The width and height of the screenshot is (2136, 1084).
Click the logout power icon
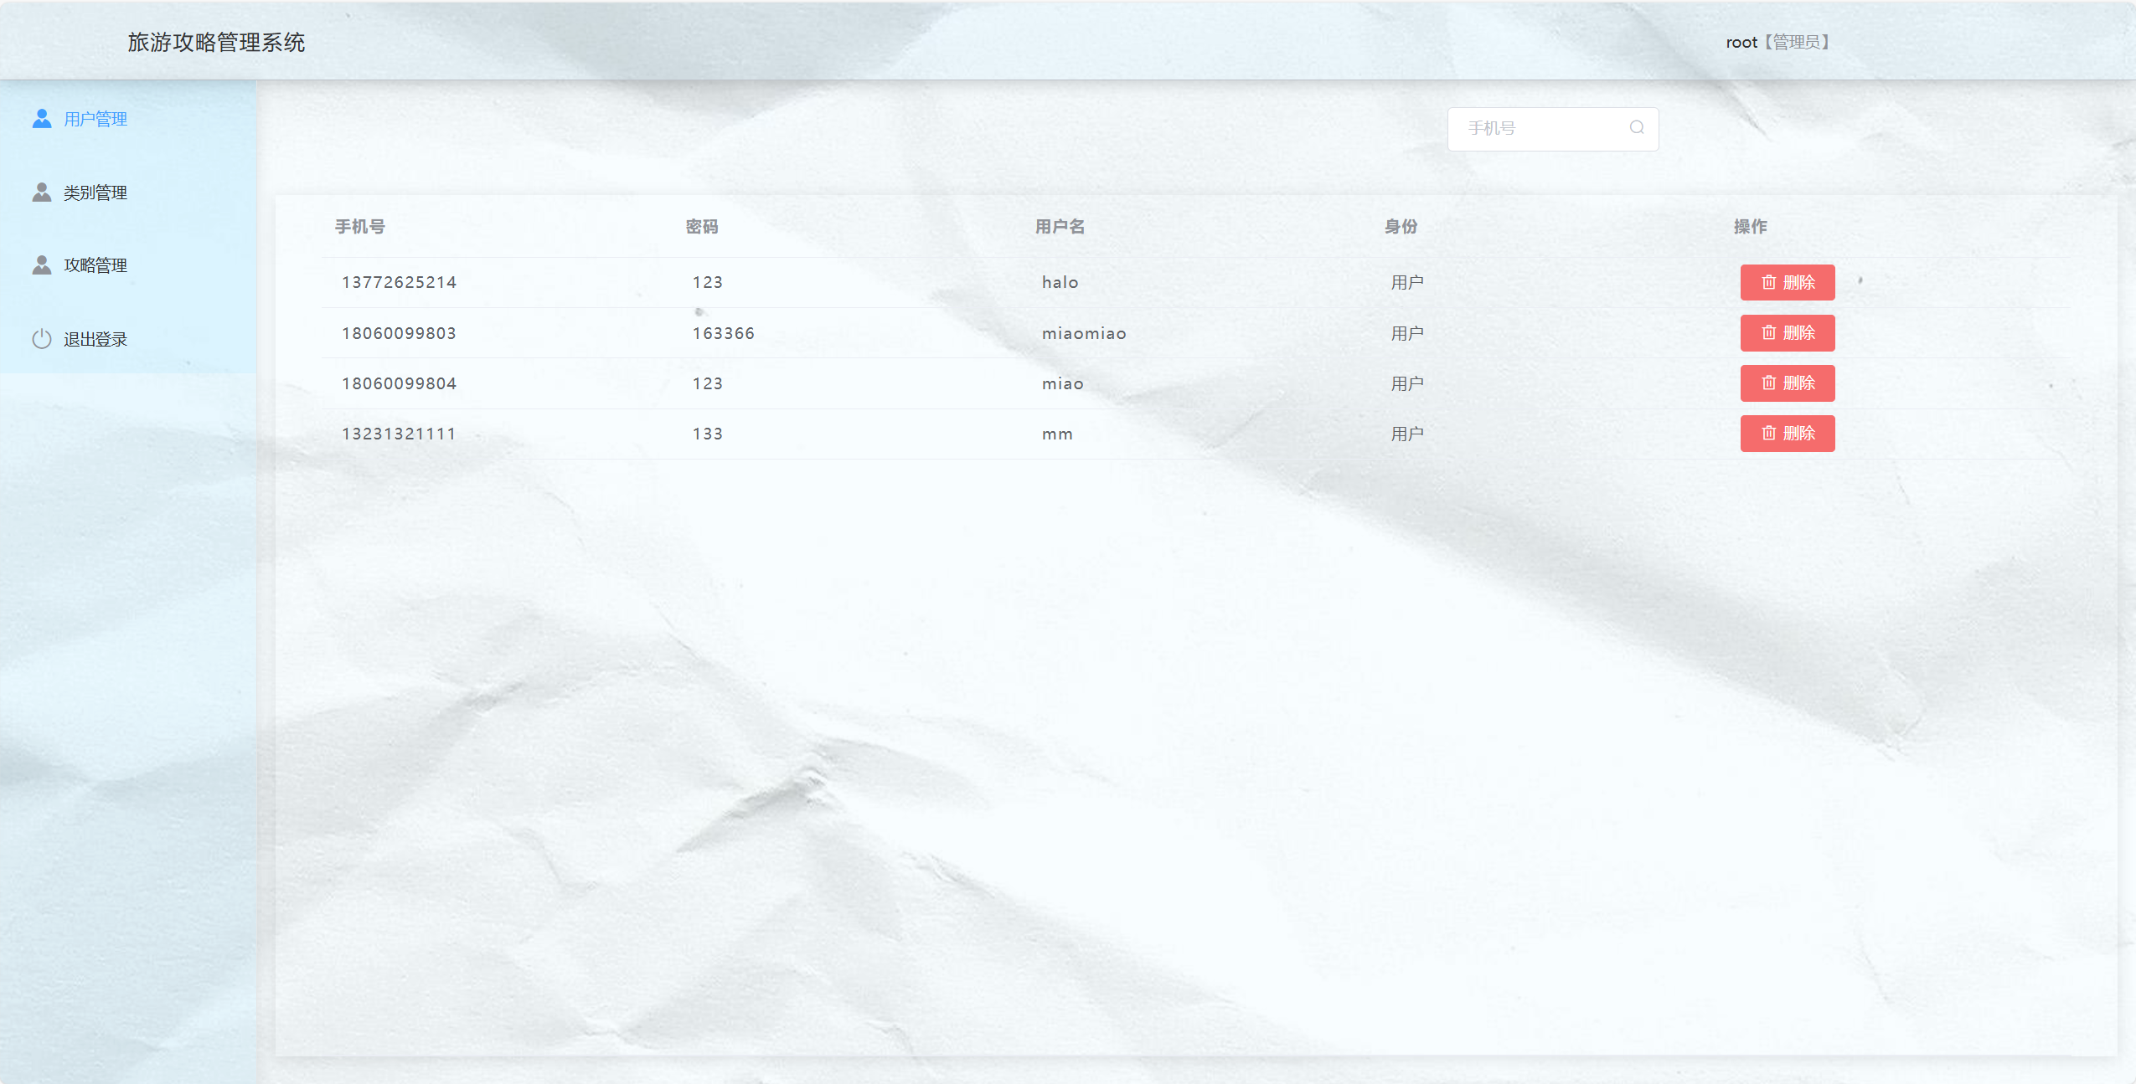[x=42, y=339]
